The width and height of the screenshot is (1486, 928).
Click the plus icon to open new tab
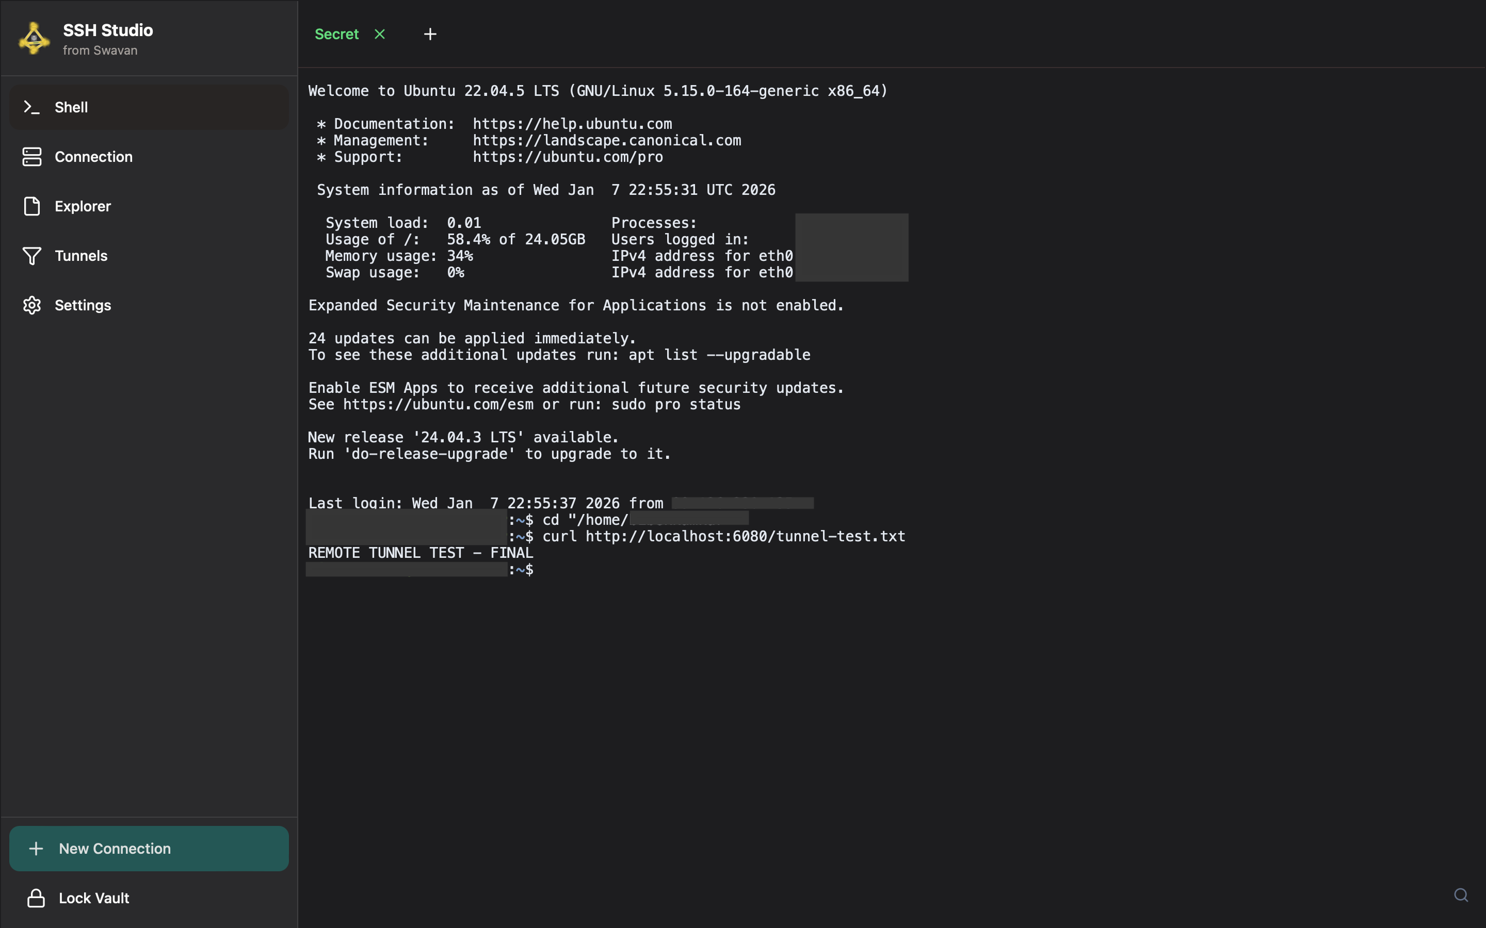430,34
